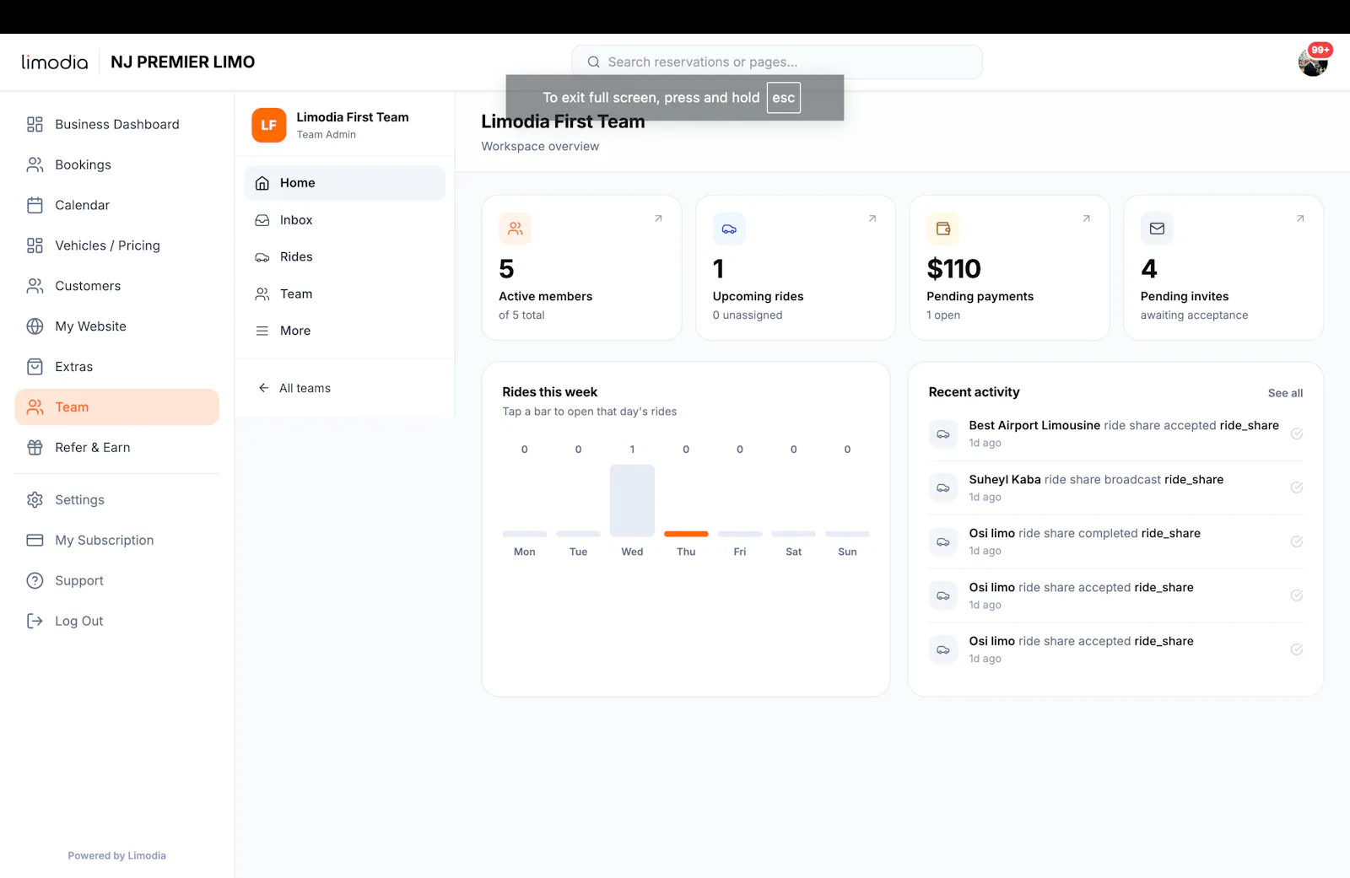
Task: Click the check icon for Best Airport Limousine activity
Action: [x=1297, y=434]
